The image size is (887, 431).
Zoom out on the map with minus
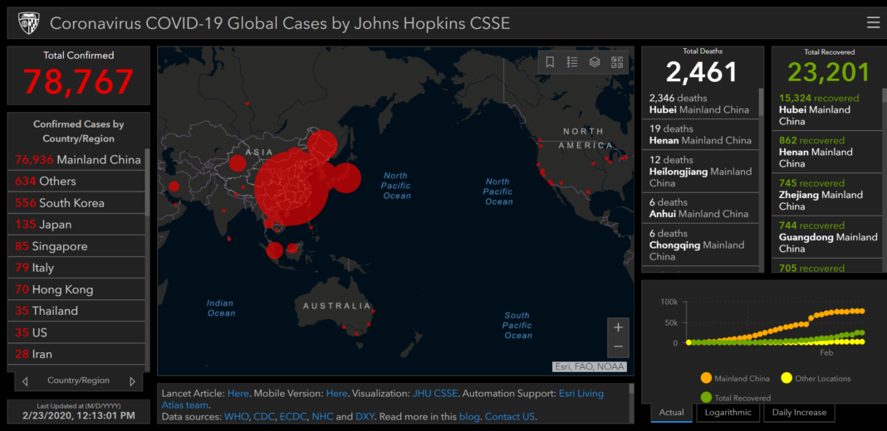point(618,346)
